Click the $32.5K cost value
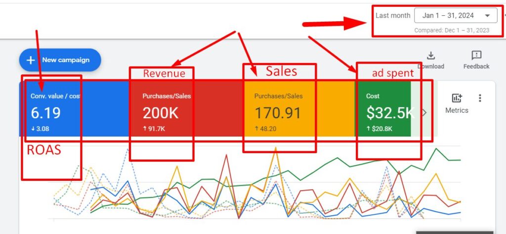Image resolution: width=506 pixels, height=234 pixels. tap(390, 113)
